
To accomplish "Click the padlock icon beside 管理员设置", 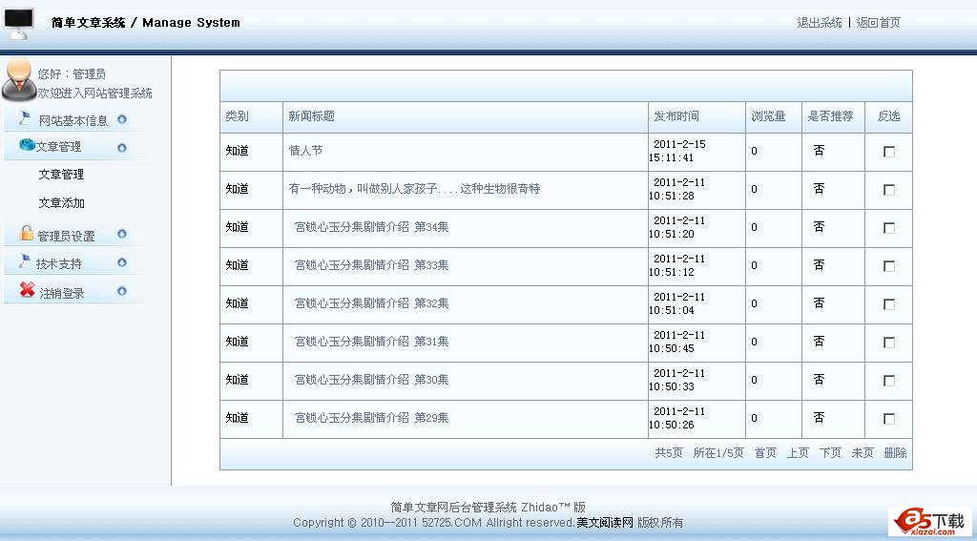I will point(26,233).
